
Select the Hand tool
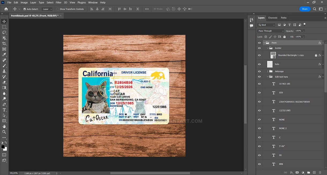click(4, 126)
